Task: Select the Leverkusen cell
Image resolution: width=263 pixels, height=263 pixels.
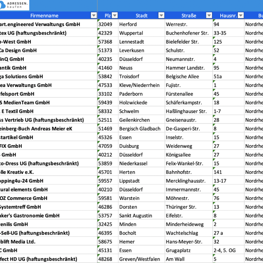Action: click(141, 51)
